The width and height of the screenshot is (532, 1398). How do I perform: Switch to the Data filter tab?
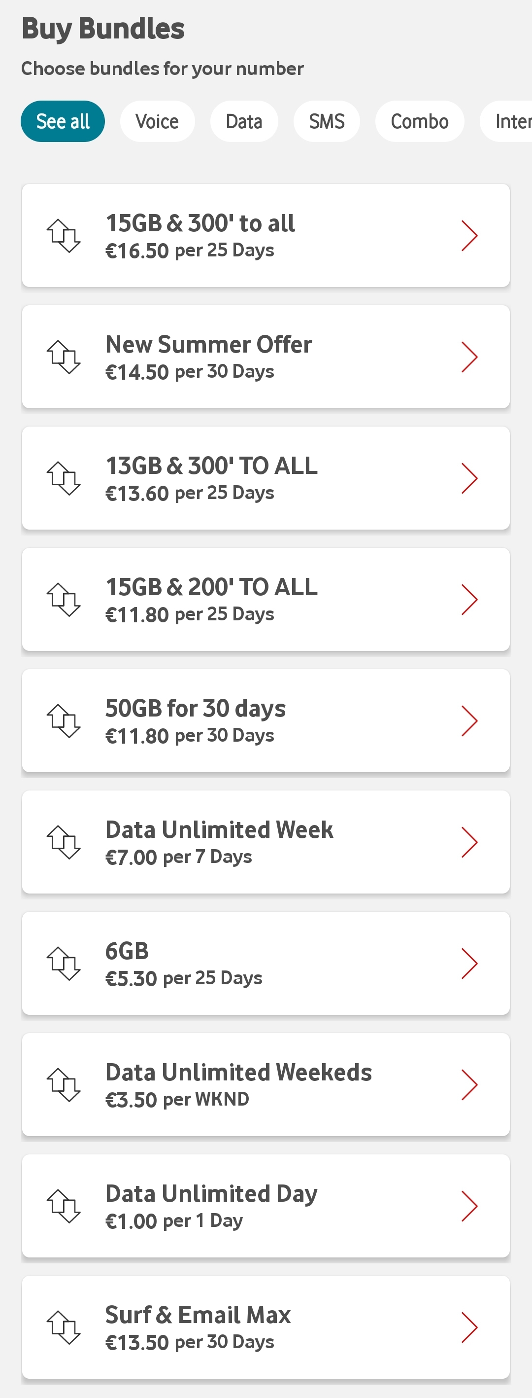coord(244,122)
